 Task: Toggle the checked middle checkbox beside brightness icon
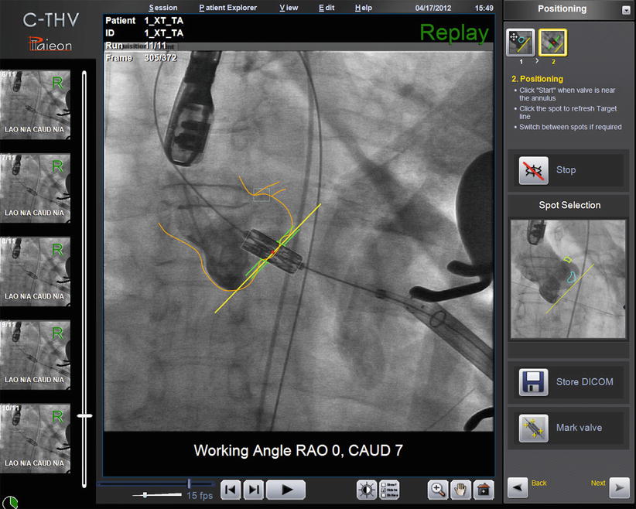click(385, 490)
